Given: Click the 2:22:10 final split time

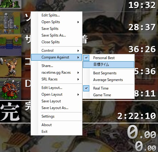Looking at the screenshot, I should click(137, 116).
